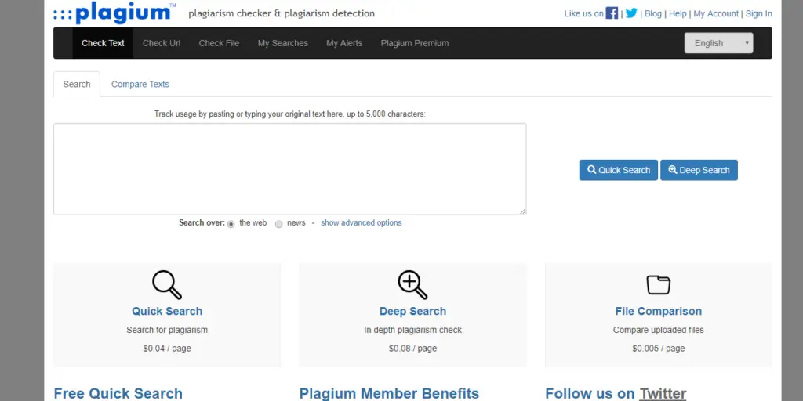The image size is (803, 401).
Task: Open the Blog link
Action: click(x=653, y=14)
